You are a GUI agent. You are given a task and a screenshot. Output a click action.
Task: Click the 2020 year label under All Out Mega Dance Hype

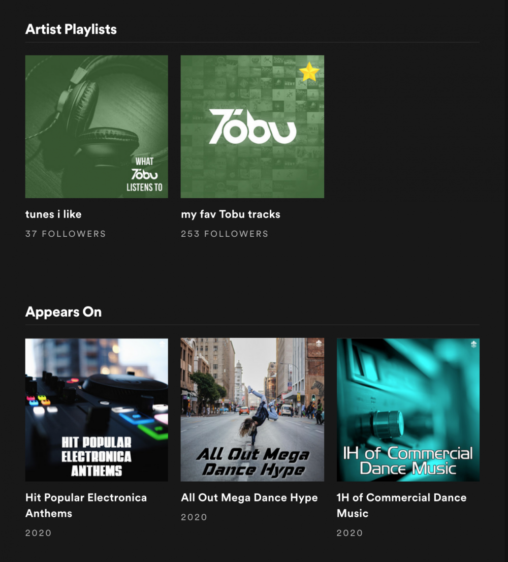[193, 517]
